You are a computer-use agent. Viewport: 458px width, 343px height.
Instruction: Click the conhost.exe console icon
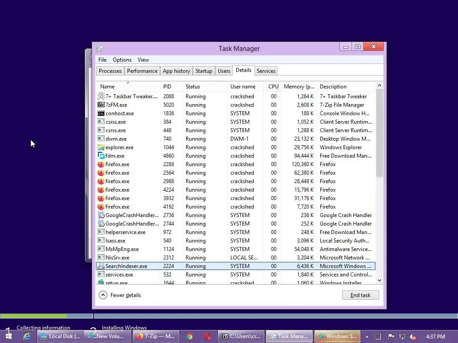pos(101,113)
